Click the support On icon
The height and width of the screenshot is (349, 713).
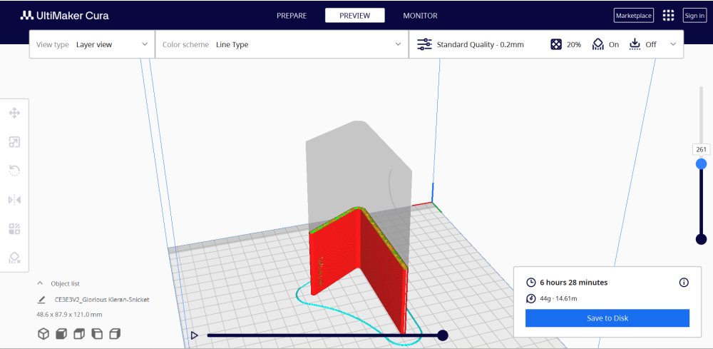pyautogui.click(x=598, y=44)
